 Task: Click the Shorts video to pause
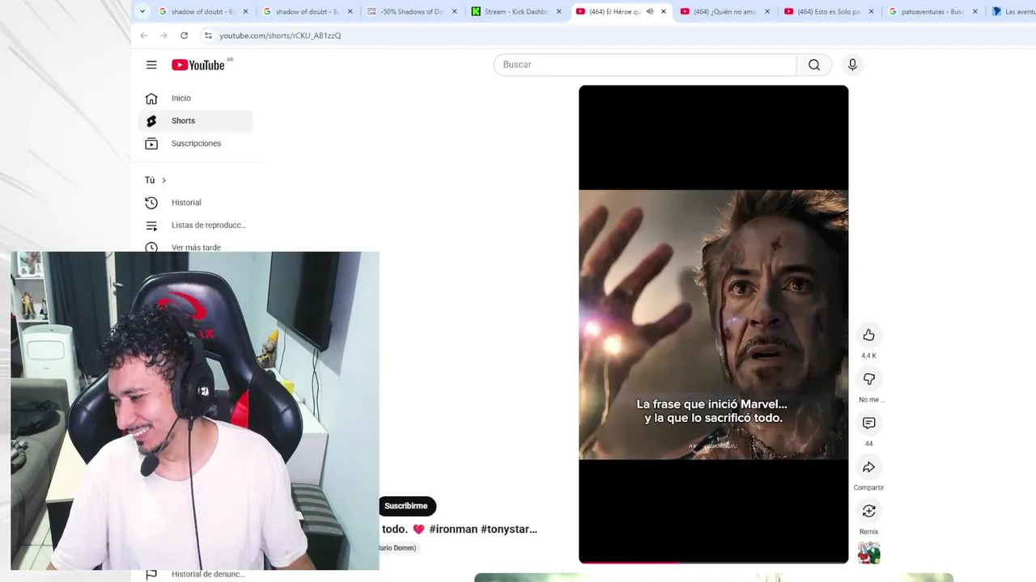coord(713,323)
